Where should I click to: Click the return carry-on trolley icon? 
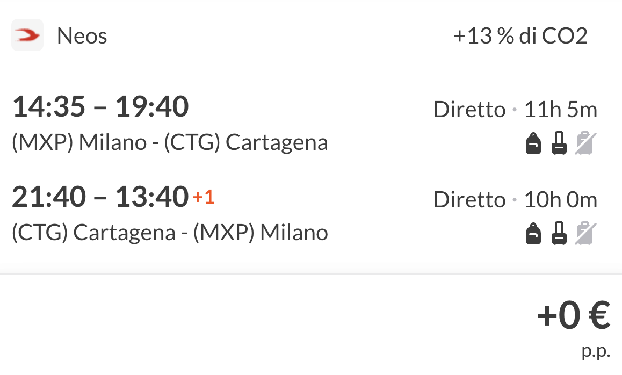[559, 234]
